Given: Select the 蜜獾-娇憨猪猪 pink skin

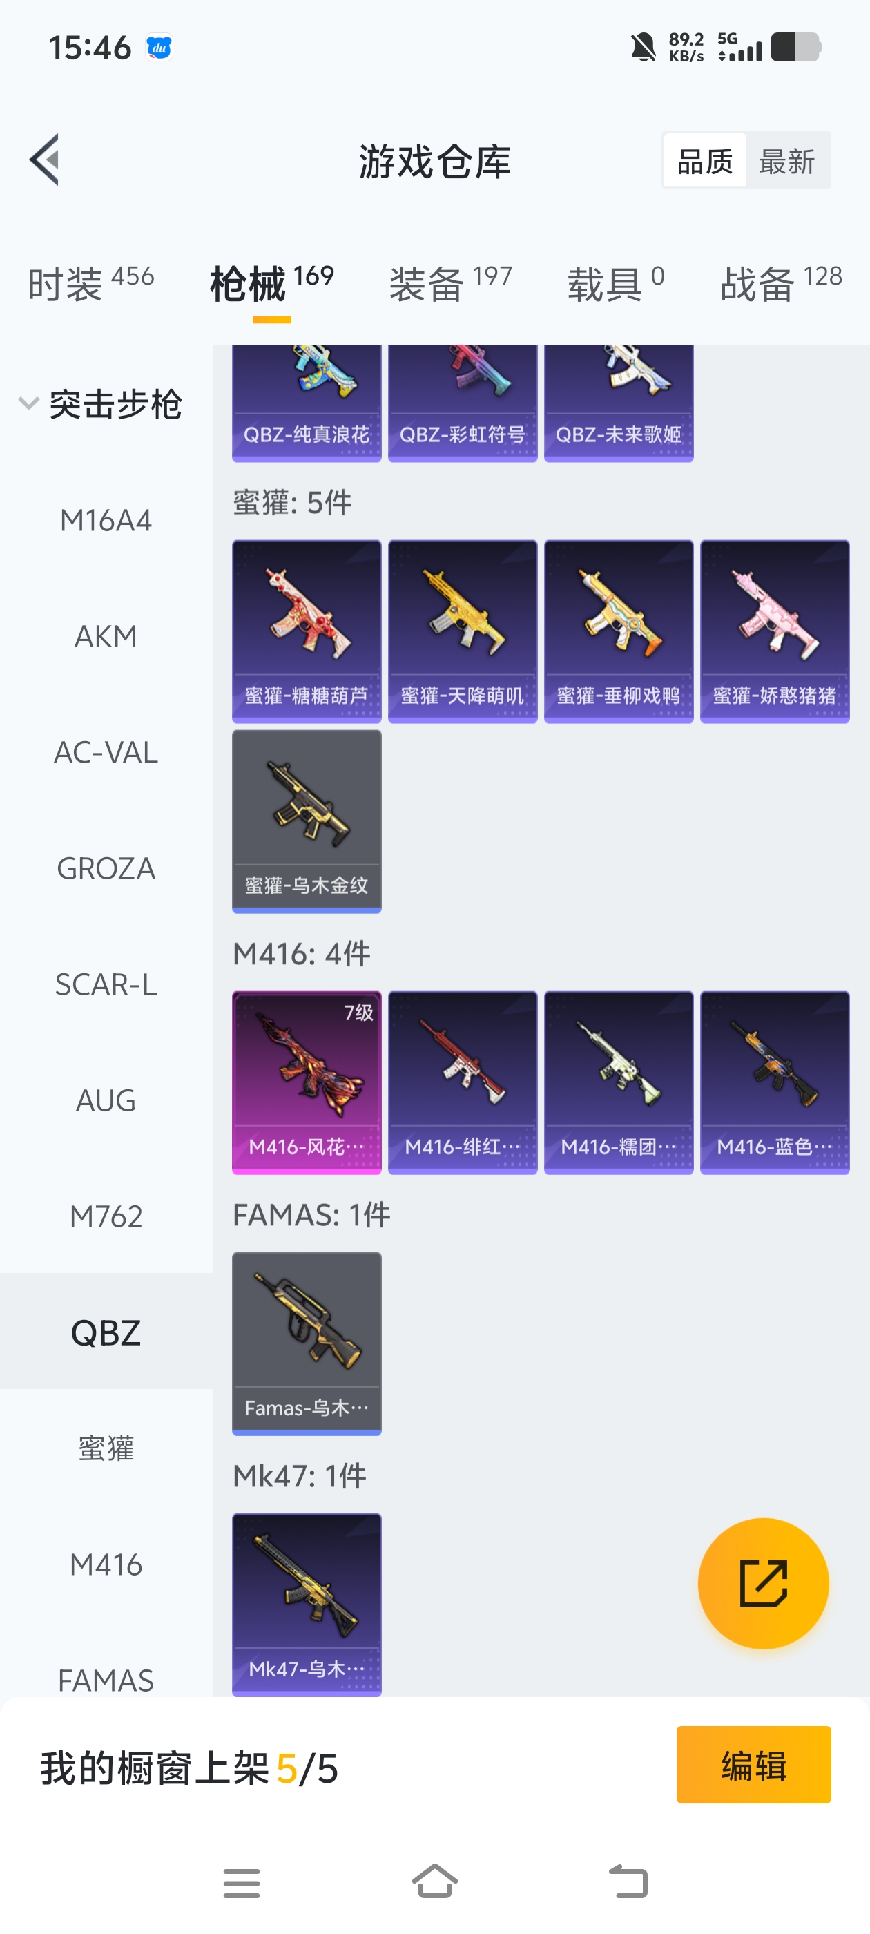Looking at the screenshot, I should 774,631.
